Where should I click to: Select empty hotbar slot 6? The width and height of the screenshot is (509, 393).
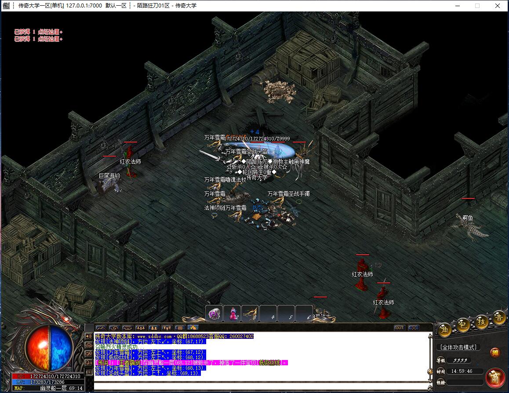304,314
